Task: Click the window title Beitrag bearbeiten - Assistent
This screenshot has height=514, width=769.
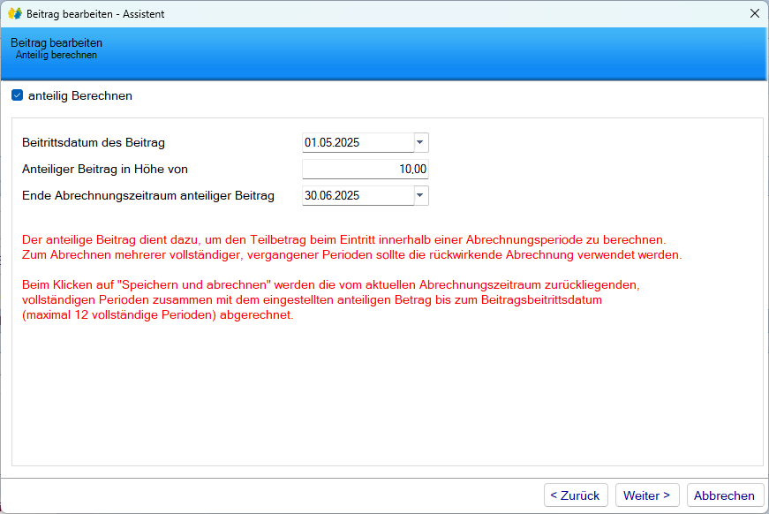Action: (95, 14)
